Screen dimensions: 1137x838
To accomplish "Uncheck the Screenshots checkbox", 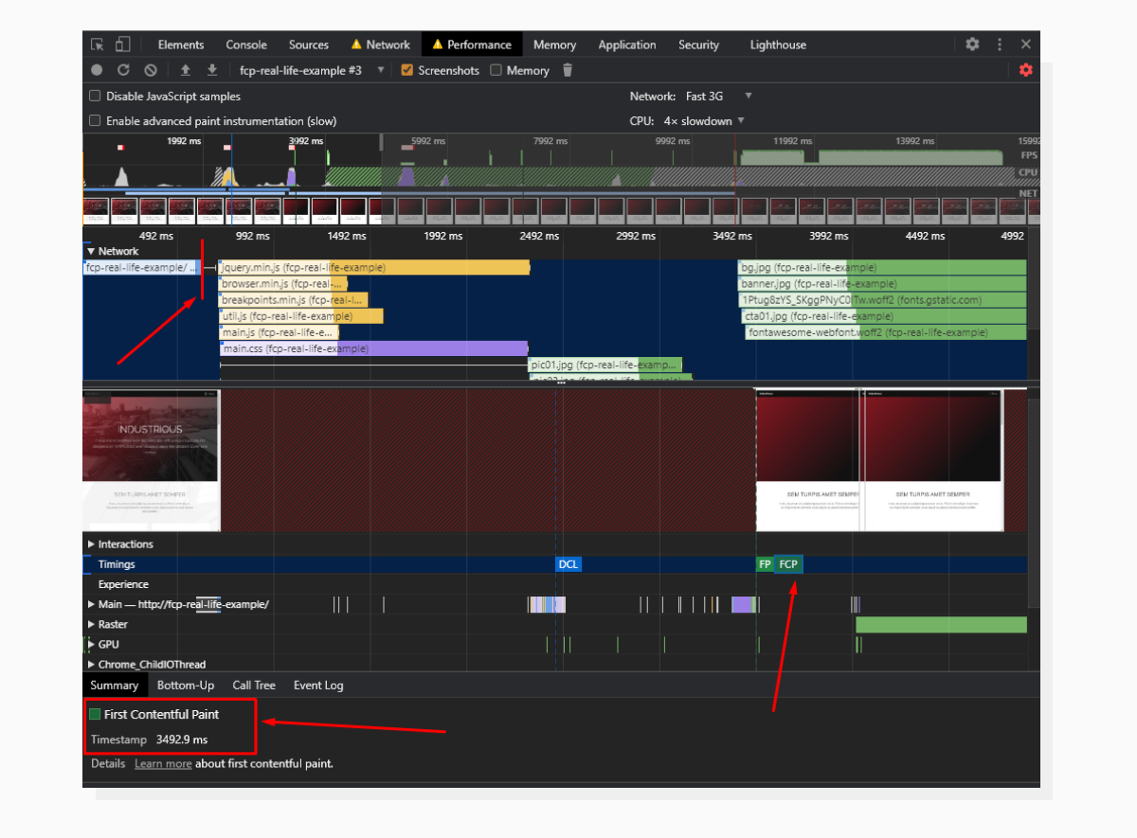I will coord(406,70).
